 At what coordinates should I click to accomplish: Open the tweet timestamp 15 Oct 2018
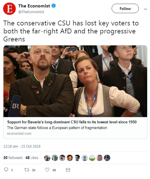point(22,146)
